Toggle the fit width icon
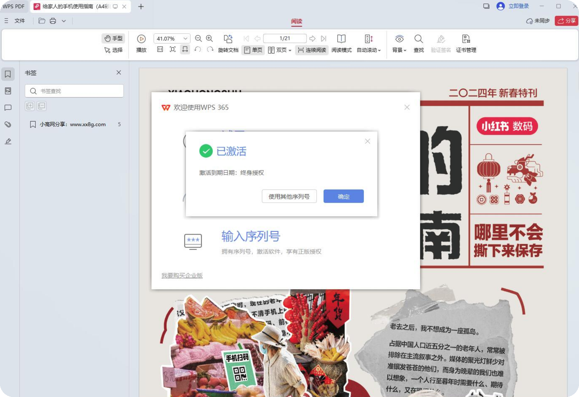The height and width of the screenshot is (397, 579). tap(185, 49)
